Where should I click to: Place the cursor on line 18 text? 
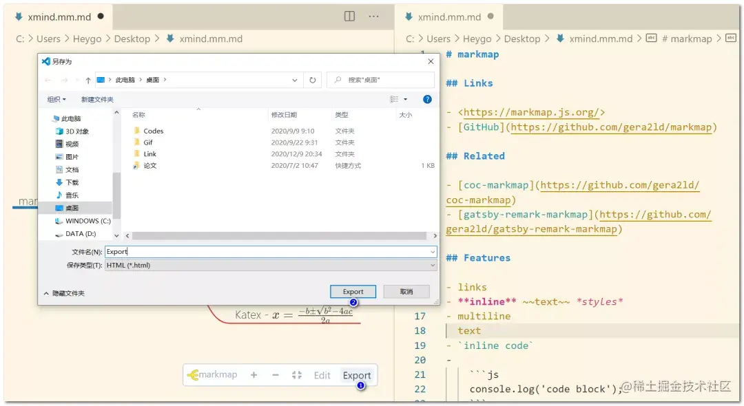(x=469, y=331)
